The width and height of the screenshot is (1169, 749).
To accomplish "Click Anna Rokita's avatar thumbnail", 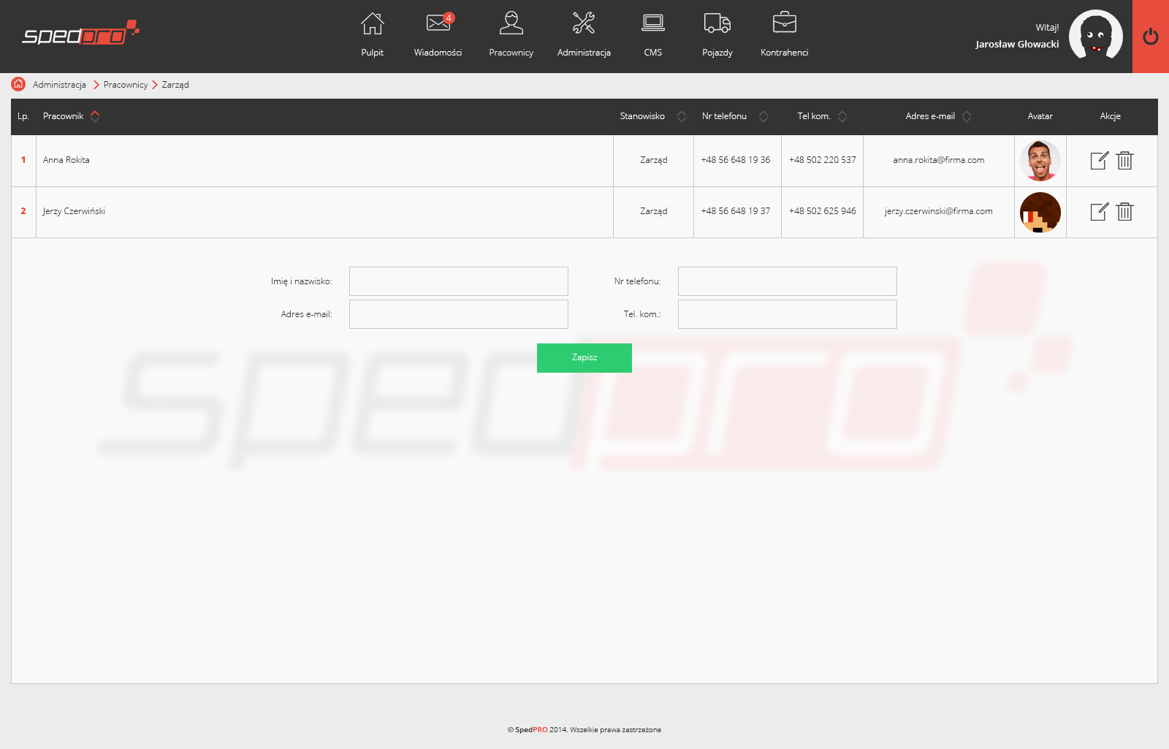I will [x=1040, y=161].
